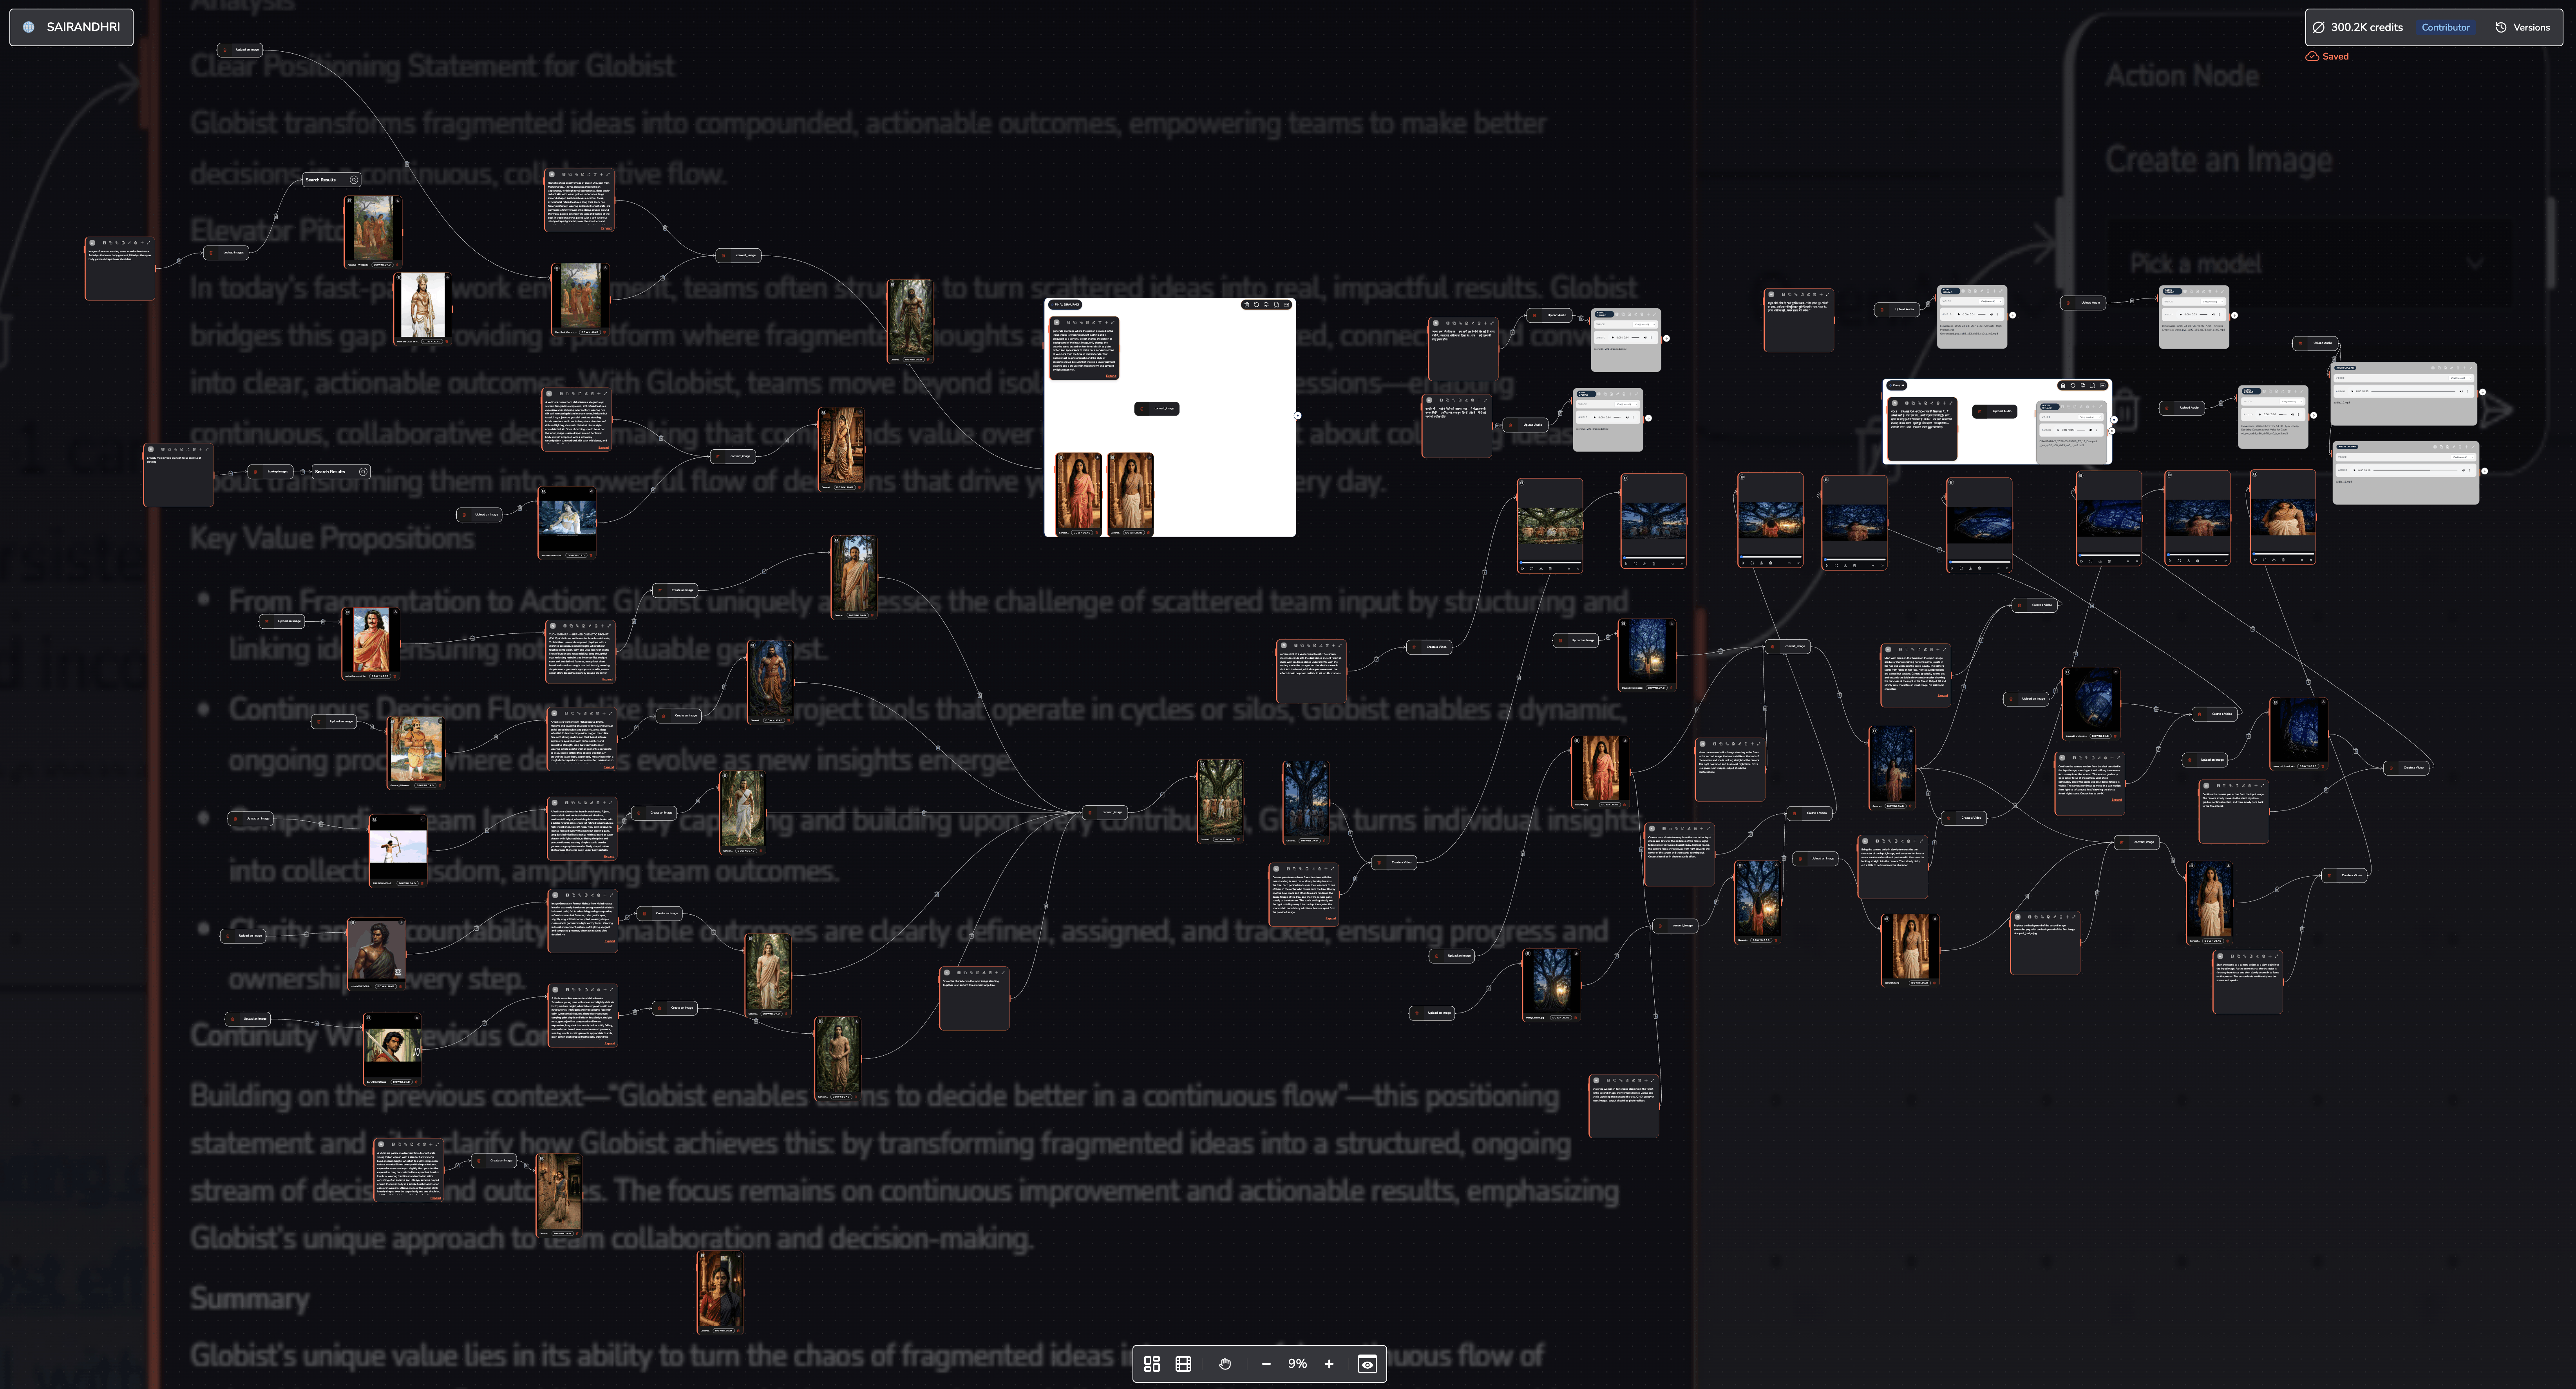2576x1389 pixels.
Task: Delete the FINAL DRAUPADI group via trash icon
Action: (1247, 305)
